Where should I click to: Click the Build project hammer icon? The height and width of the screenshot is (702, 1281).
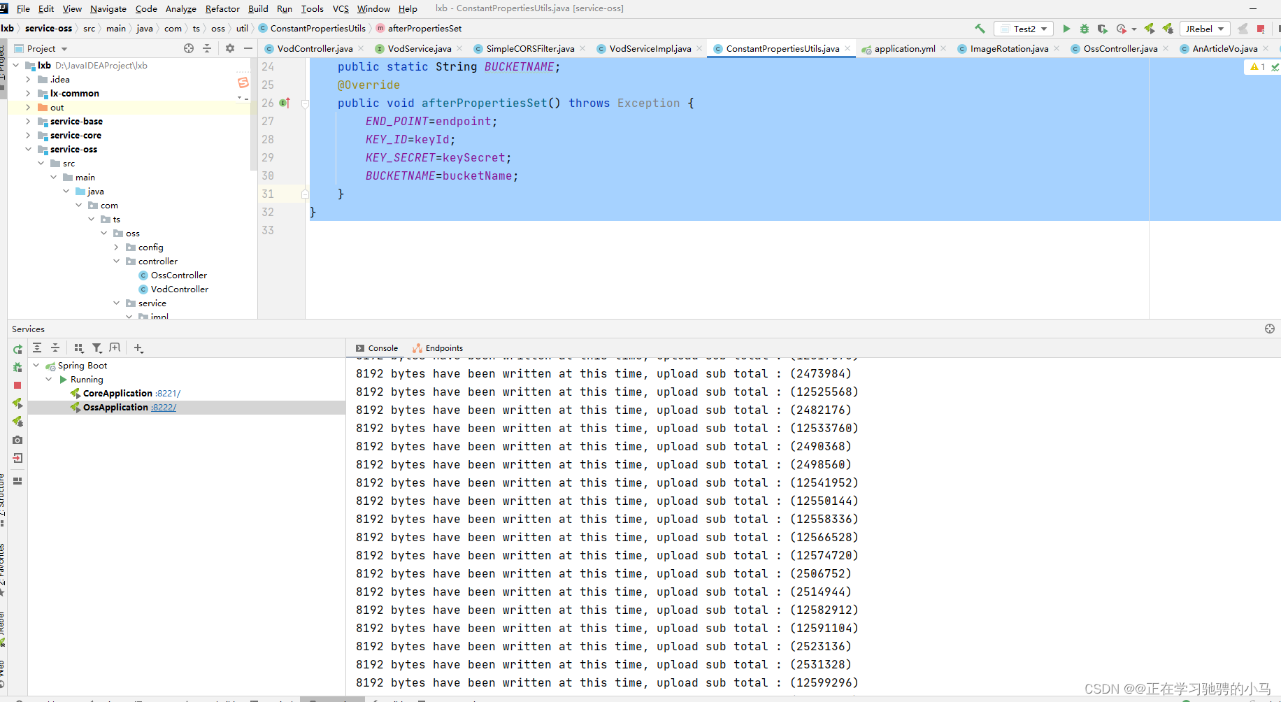pos(980,29)
